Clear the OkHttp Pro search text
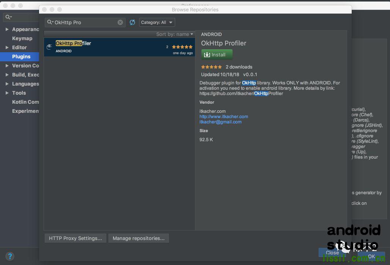This screenshot has height=265, width=390. (x=120, y=22)
